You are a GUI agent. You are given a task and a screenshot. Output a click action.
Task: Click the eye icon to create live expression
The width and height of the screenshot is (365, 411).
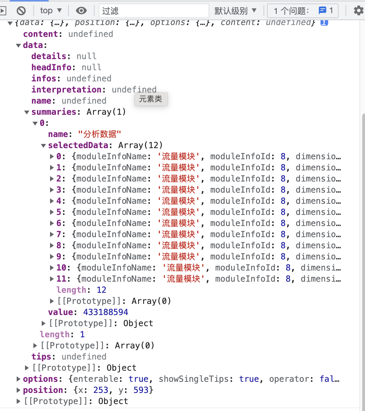coord(81,10)
